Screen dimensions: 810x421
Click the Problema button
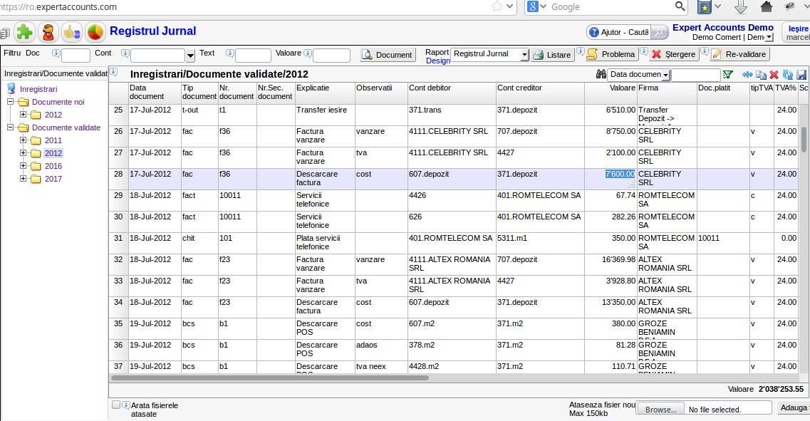(x=612, y=54)
